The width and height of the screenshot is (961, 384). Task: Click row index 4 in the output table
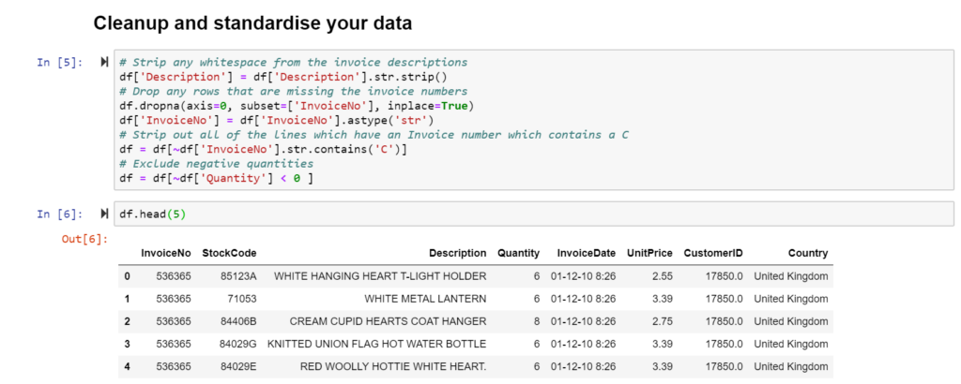127,366
